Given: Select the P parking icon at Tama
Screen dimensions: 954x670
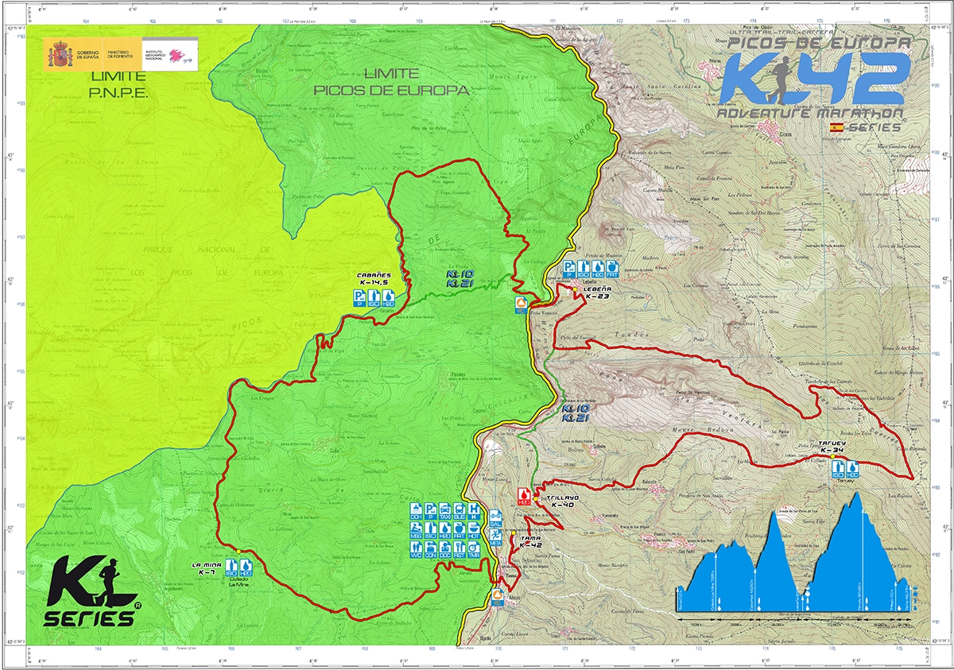Looking at the screenshot, I should point(431,509).
